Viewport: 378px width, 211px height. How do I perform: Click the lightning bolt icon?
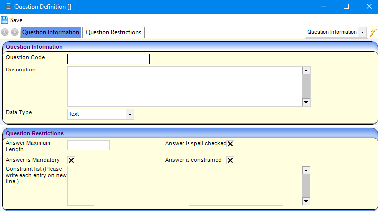(x=373, y=32)
